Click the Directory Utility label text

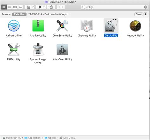(87, 36)
